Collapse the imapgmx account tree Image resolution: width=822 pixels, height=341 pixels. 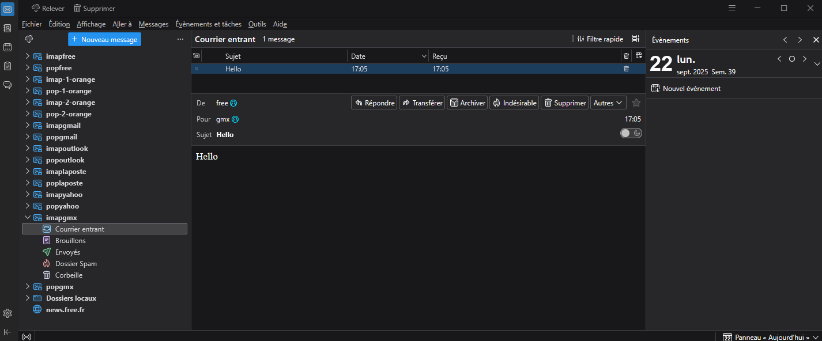[27, 218]
